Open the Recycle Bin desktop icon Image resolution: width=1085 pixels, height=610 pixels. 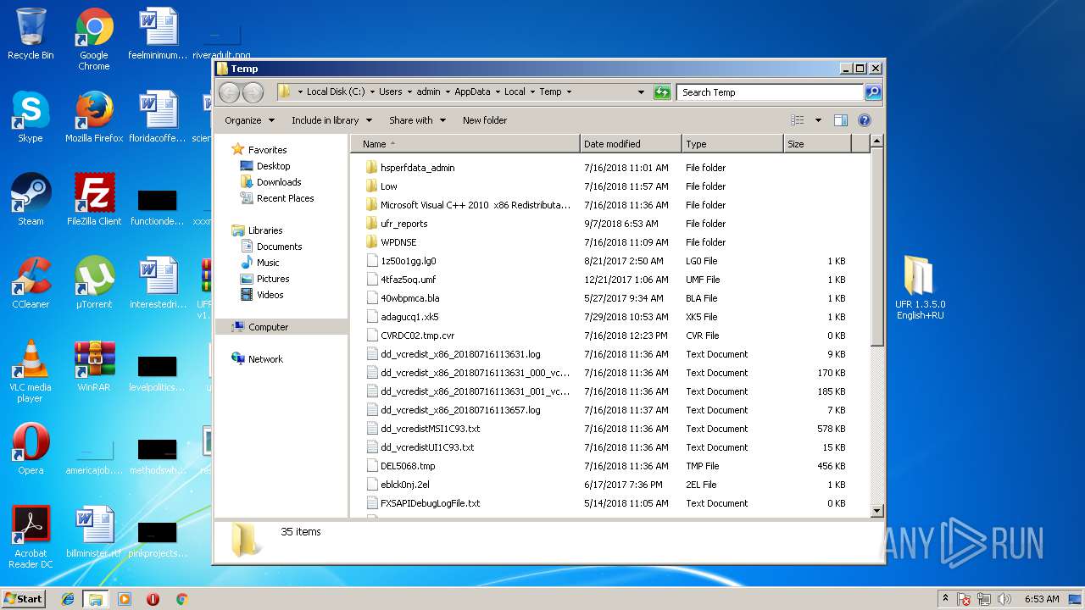(31, 34)
